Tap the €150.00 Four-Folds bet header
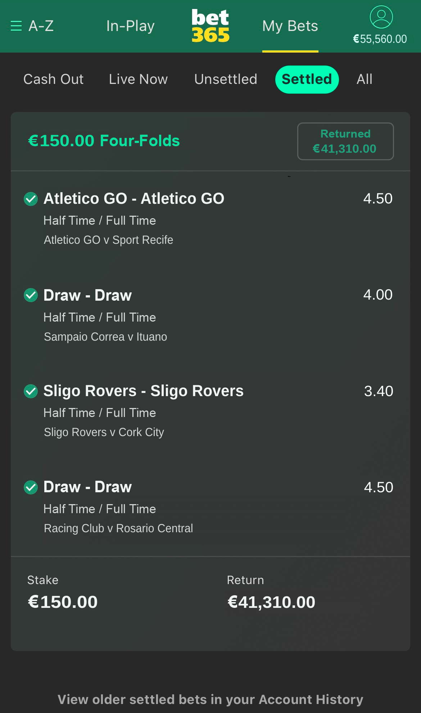The height and width of the screenshot is (713, 421). point(104,141)
